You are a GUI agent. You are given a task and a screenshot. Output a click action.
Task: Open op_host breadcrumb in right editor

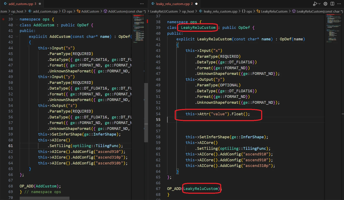(x=188, y=11)
